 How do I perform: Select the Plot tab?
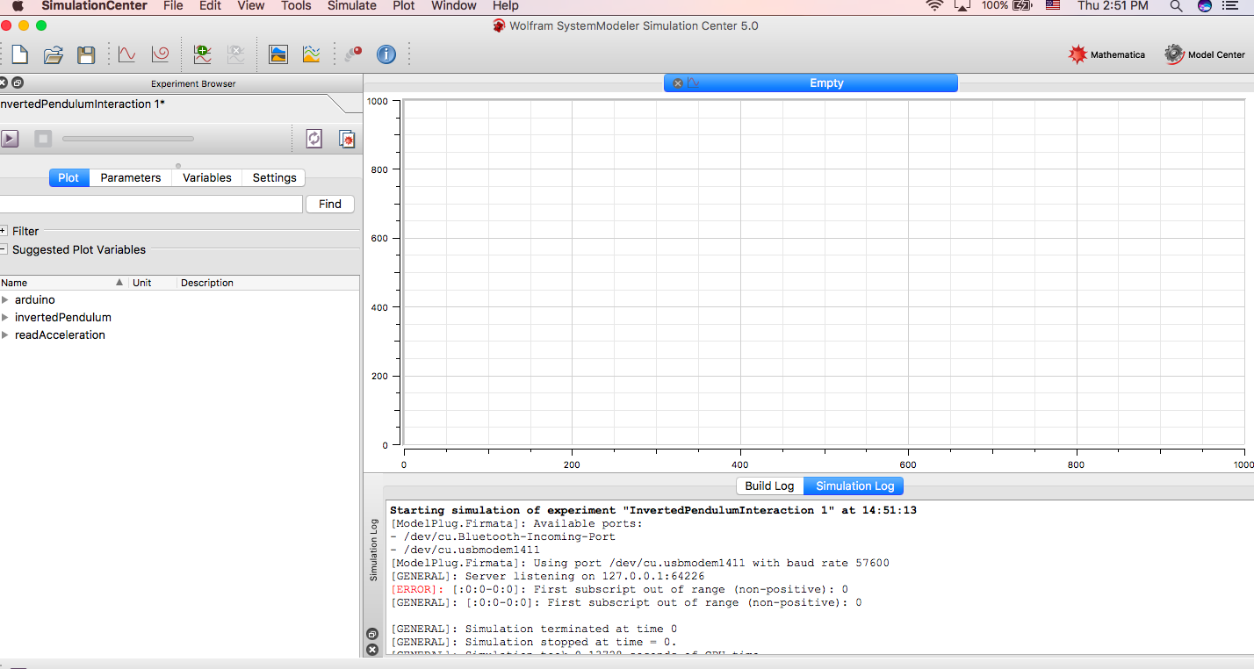68,177
